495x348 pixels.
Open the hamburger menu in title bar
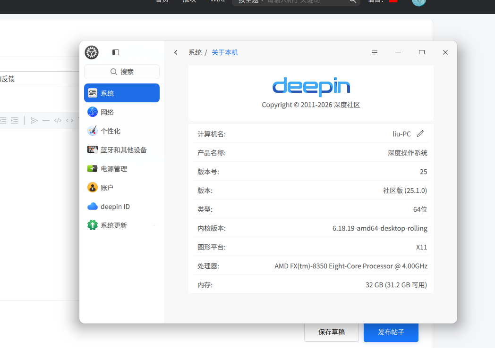(x=375, y=52)
